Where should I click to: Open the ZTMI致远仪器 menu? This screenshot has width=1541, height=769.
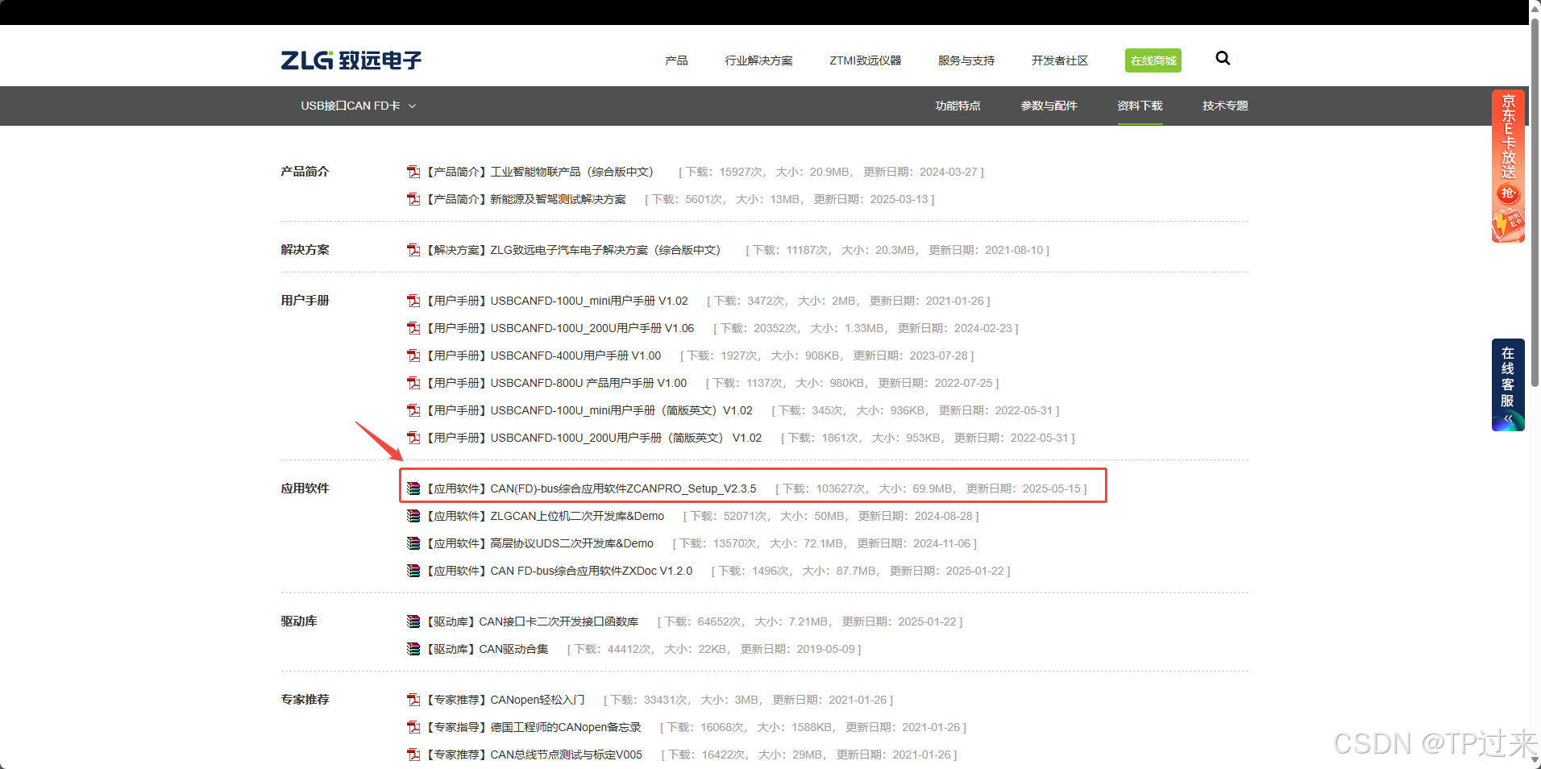tap(866, 60)
